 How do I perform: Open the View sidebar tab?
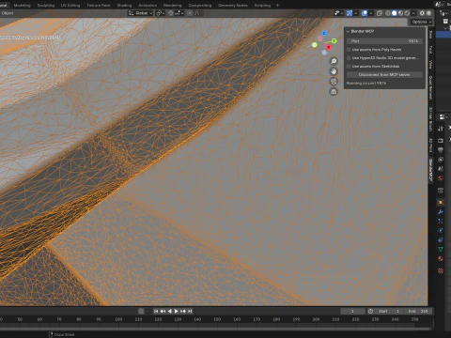pos(430,64)
